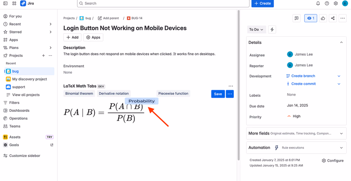This screenshot has width=351, height=181.
Task: Focus the Search input field
Action: [x=163, y=4]
